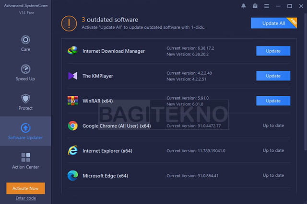This screenshot has width=307, height=204.
Task: Select the Software Updater sidebar icon
Action: [x=25, y=128]
